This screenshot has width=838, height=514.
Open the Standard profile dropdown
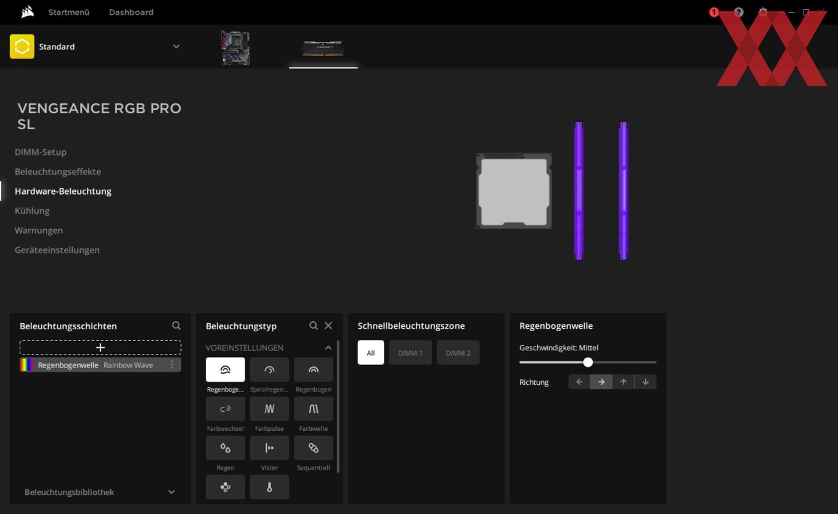coord(176,47)
